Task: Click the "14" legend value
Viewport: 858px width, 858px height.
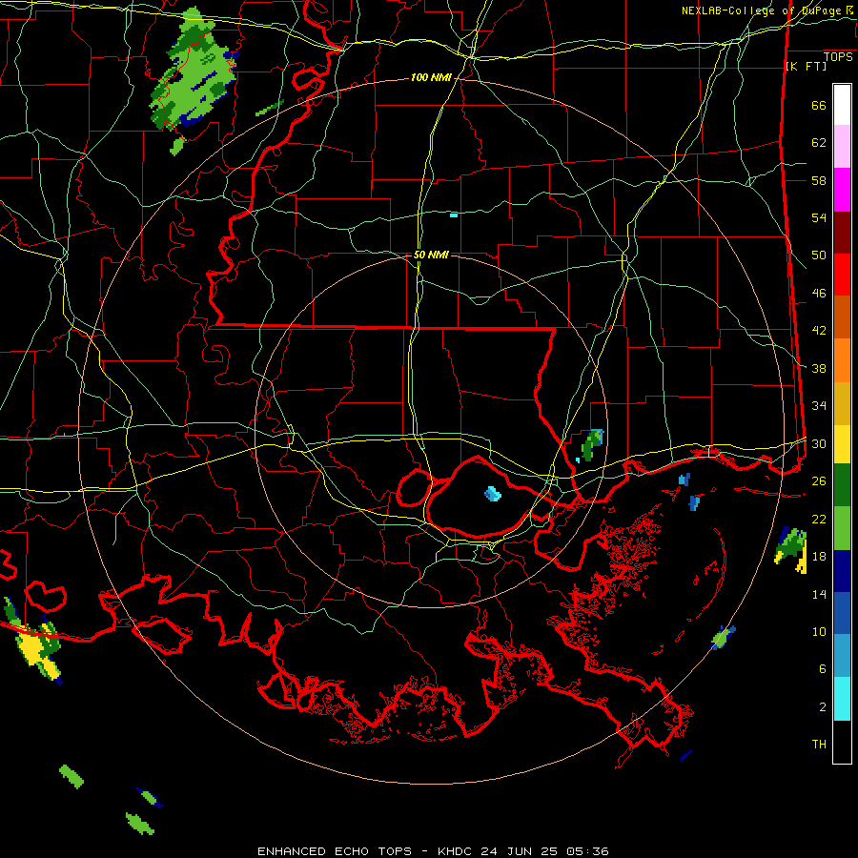Action: [819, 594]
